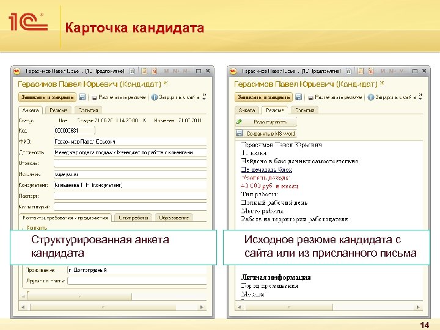Switch to 'Анкета' tab in right window
The image size is (440, 330).
(x=247, y=110)
